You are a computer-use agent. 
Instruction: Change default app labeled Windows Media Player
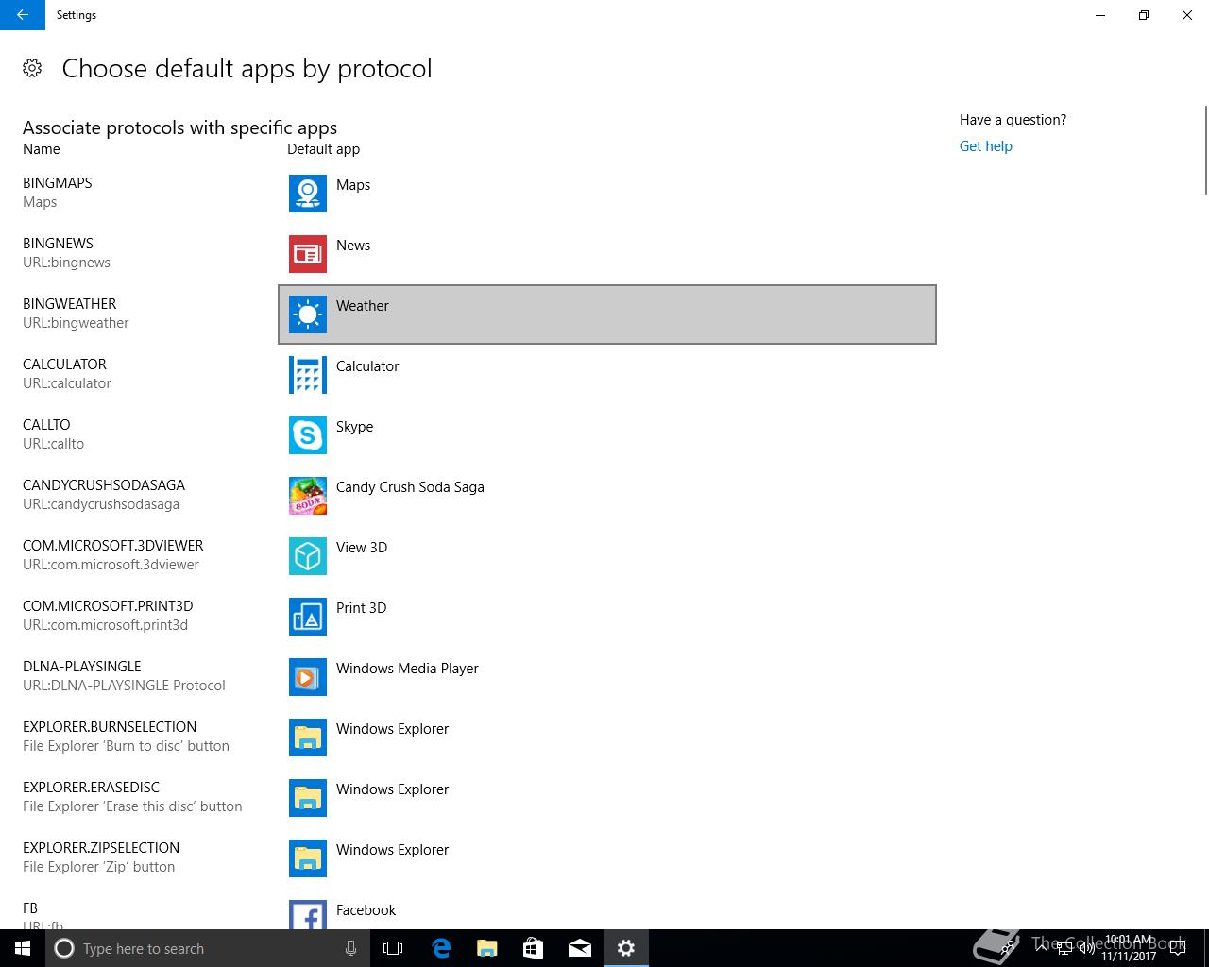coord(607,677)
